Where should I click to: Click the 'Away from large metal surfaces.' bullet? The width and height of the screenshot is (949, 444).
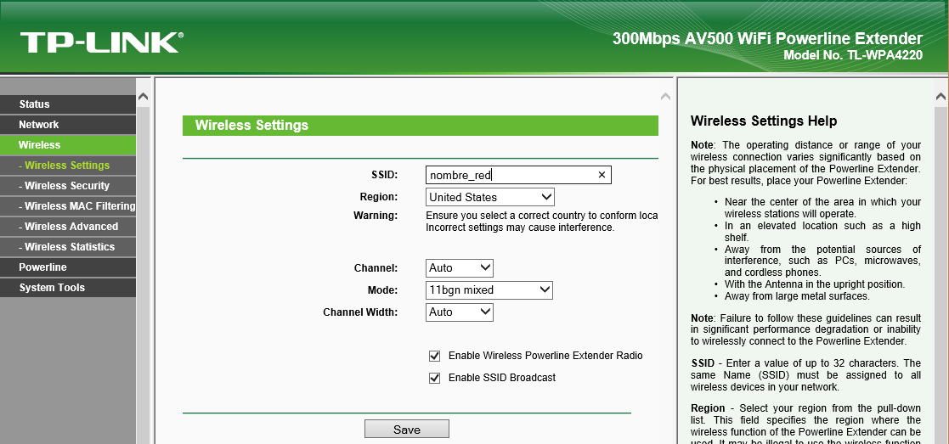[x=797, y=296]
